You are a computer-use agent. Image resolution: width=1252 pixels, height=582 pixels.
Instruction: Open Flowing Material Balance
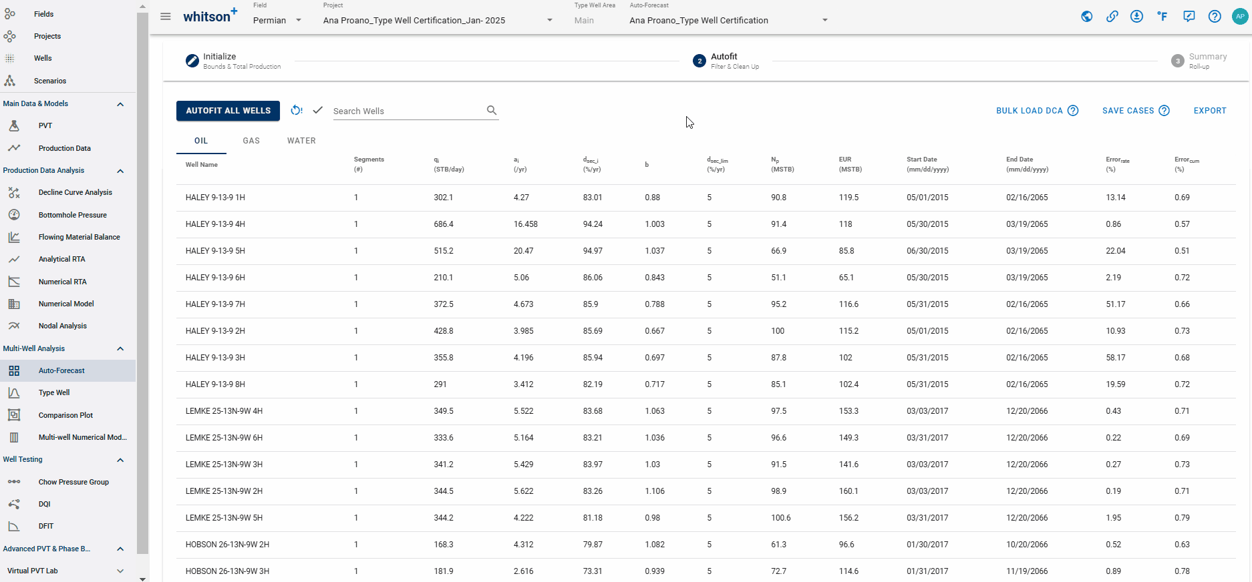(67, 237)
